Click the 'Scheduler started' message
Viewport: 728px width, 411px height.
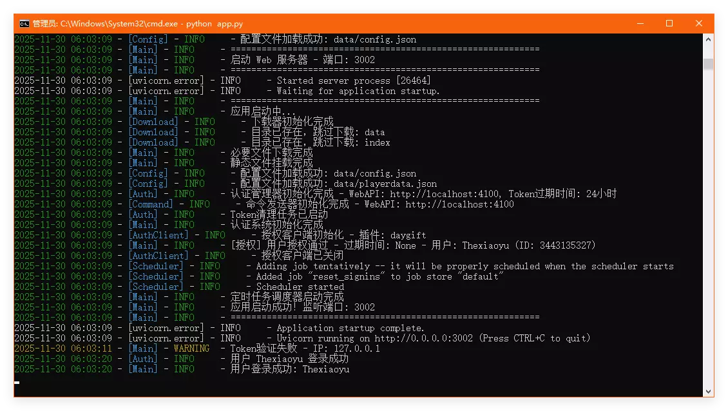tap(300, 287)
